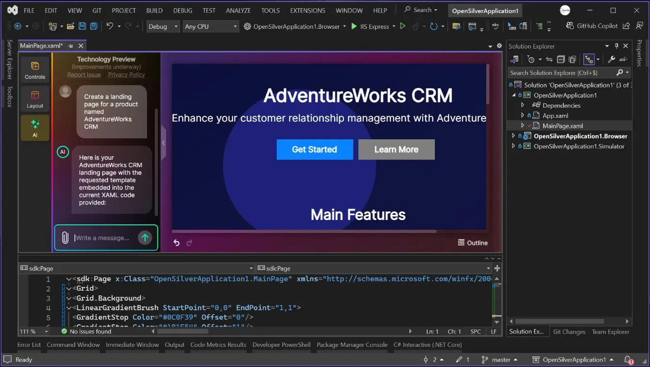Open the ANALYZE menu
The height and width of the screenshot is (367, 650).
[x=238, y=10]
